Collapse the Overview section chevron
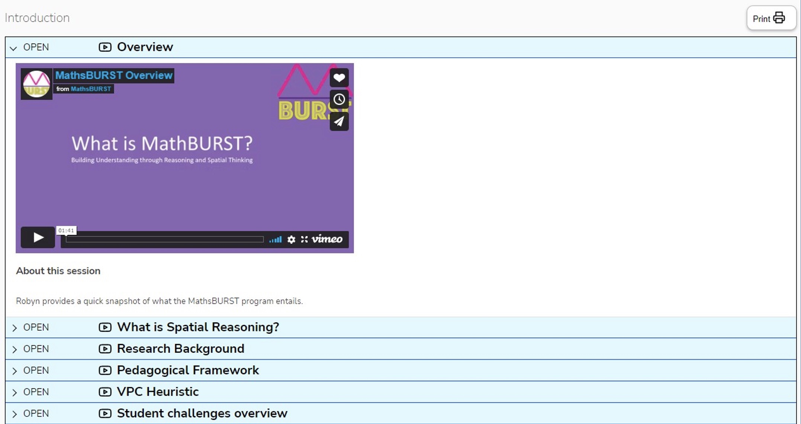Image resolution: width=801 pixels, height=424 pixels. pos(14,48)
